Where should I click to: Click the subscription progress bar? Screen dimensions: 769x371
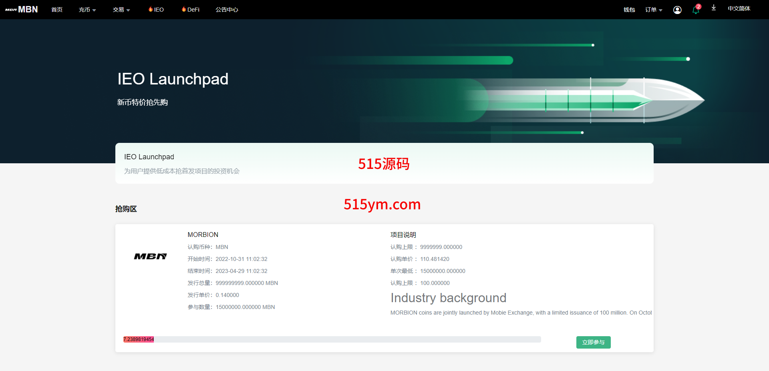pos(332,339)
